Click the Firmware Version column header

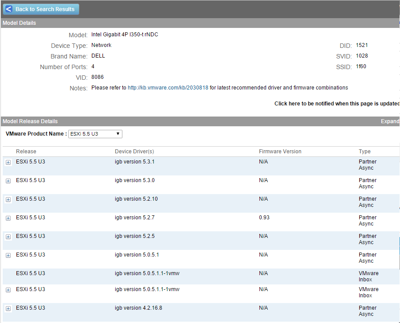(280, 151)
